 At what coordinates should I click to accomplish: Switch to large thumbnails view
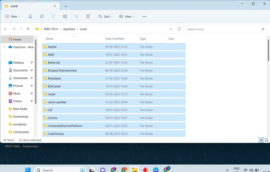(x=267, y=140)
